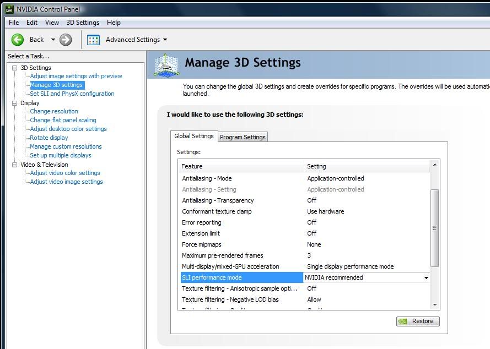Switch to the Program Settings tab
Screen dimensions: 490x349
point(243,137)
